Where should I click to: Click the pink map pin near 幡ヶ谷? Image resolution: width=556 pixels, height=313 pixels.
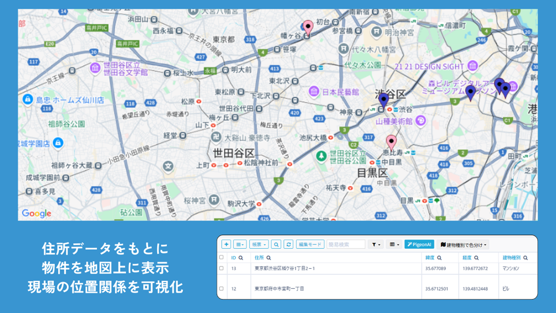308,28
